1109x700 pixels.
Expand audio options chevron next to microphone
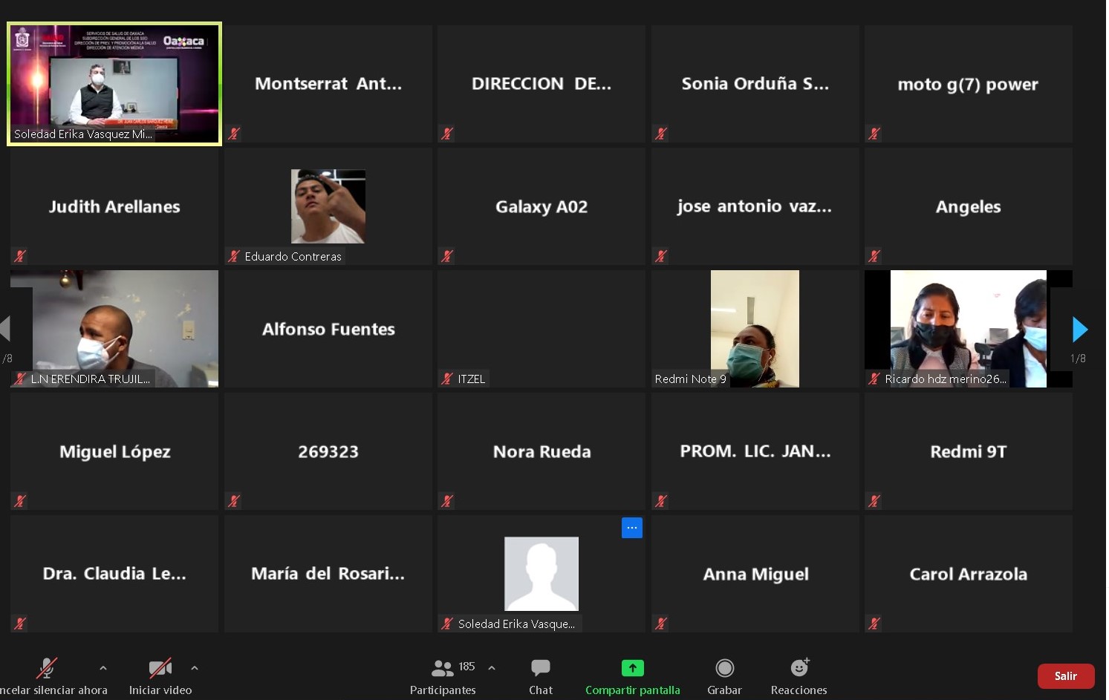click(x=103, y=668)
